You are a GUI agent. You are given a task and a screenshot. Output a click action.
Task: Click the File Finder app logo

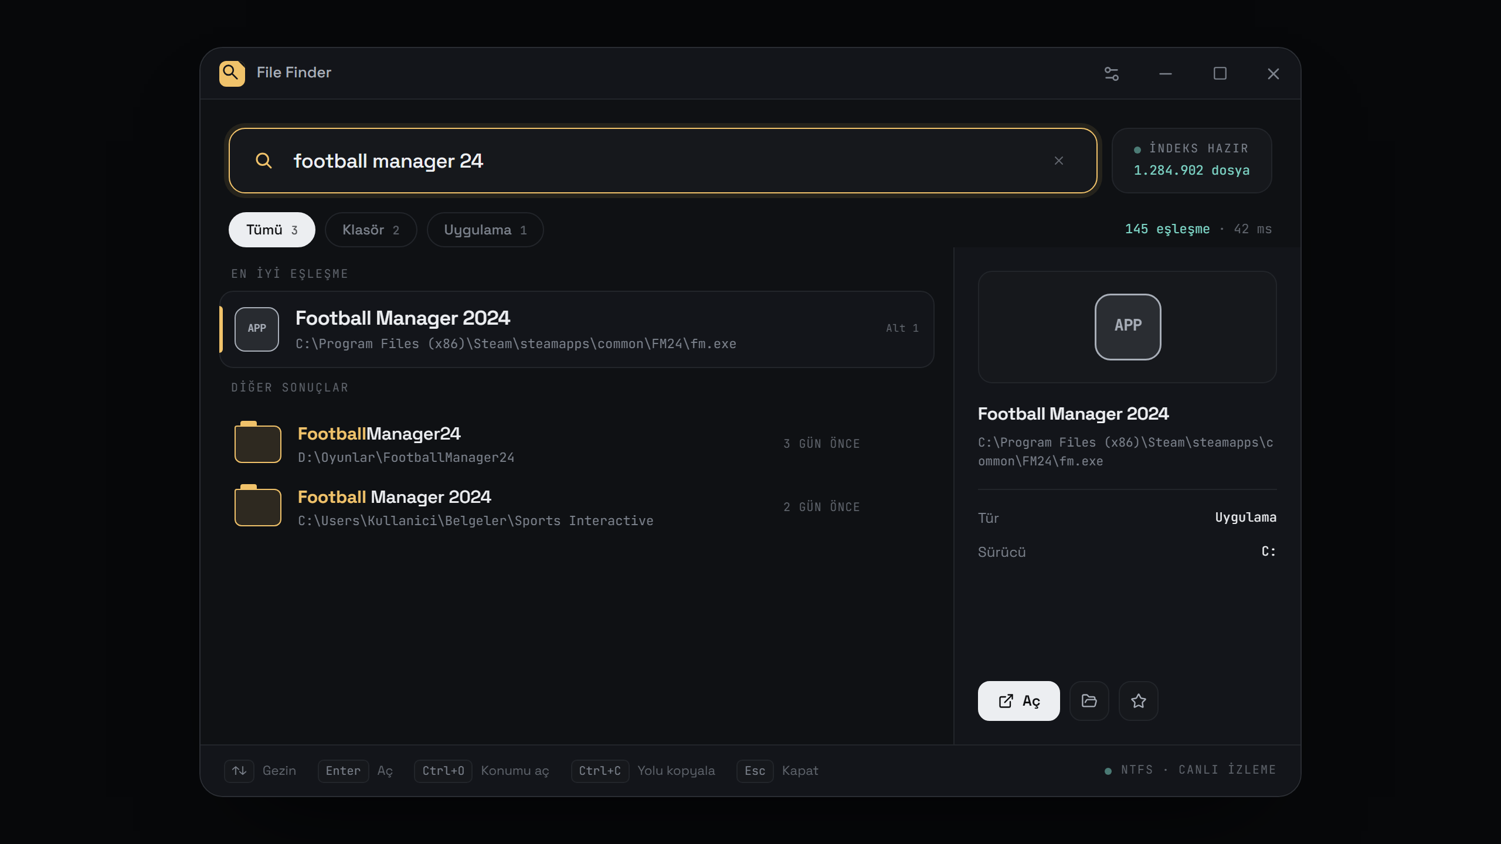click(232, 73)
